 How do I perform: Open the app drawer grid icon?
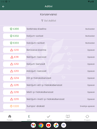coord(64,125)
